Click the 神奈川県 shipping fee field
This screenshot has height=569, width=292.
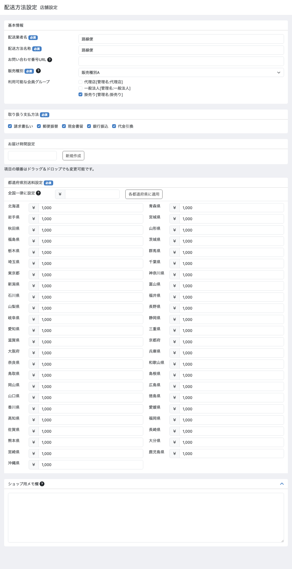[231, 275]
